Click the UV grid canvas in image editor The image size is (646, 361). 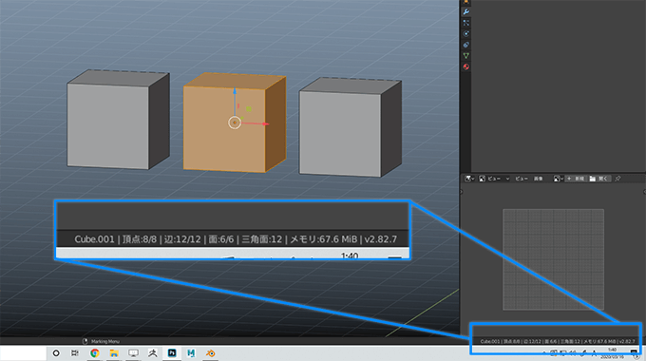[553, 259]
